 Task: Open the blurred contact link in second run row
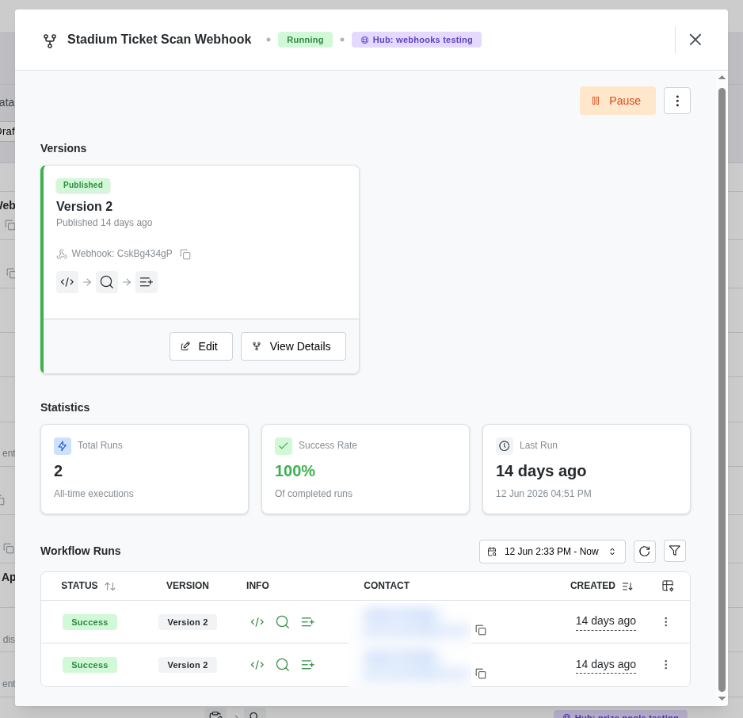click(415, 665)
